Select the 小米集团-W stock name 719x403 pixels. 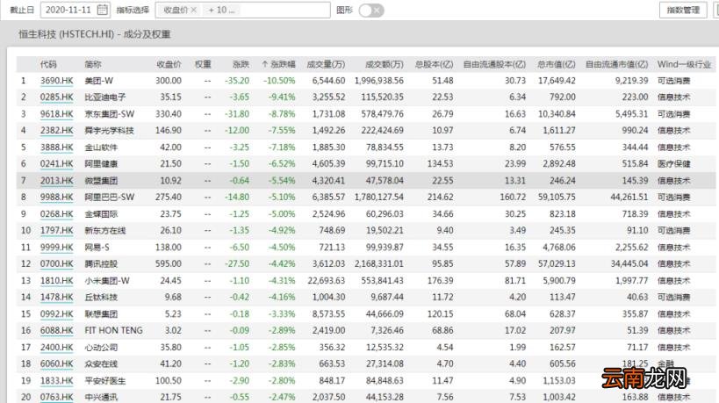(x=107, y=281)
